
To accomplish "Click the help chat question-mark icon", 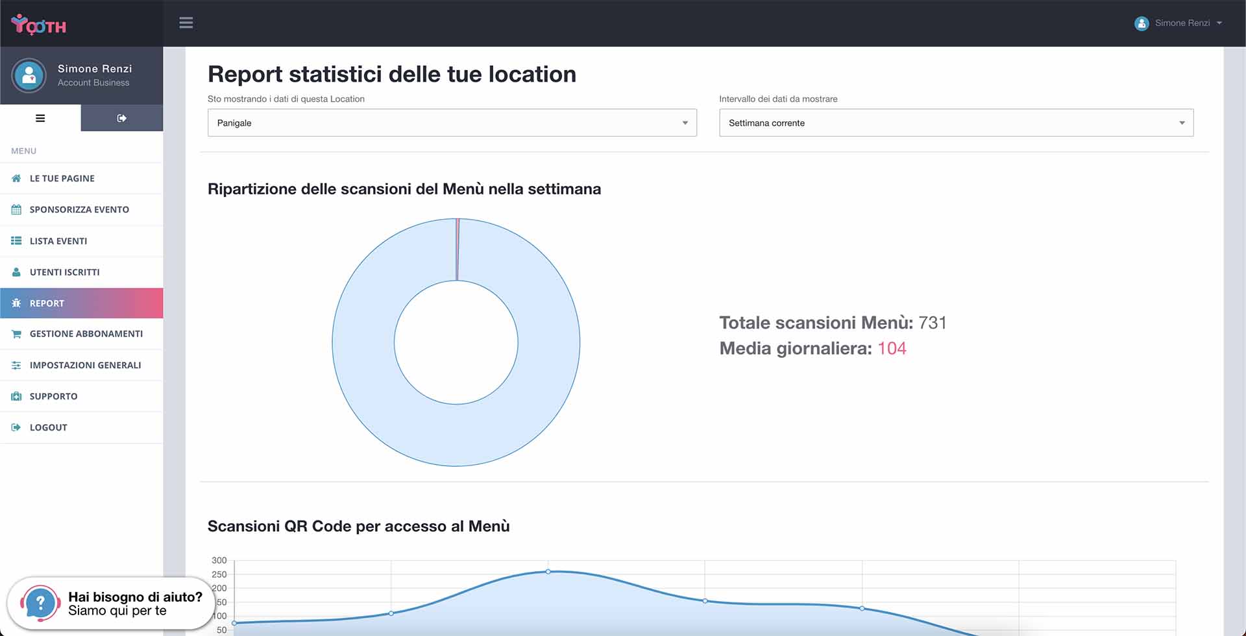I will [x=40, y=604].
